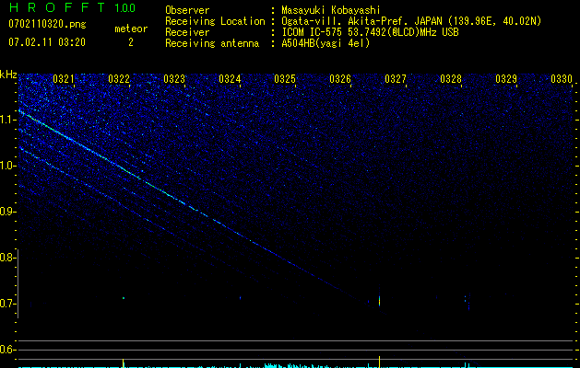Click the 'Receiving Location' field label
The height and width of the screenshot is (368, 580).
tap(215, 21)
